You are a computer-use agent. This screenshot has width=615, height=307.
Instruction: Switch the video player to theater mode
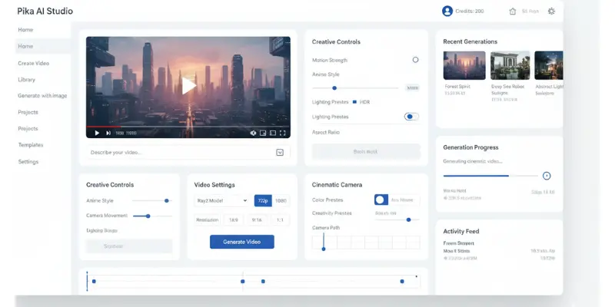pos(273,133)
